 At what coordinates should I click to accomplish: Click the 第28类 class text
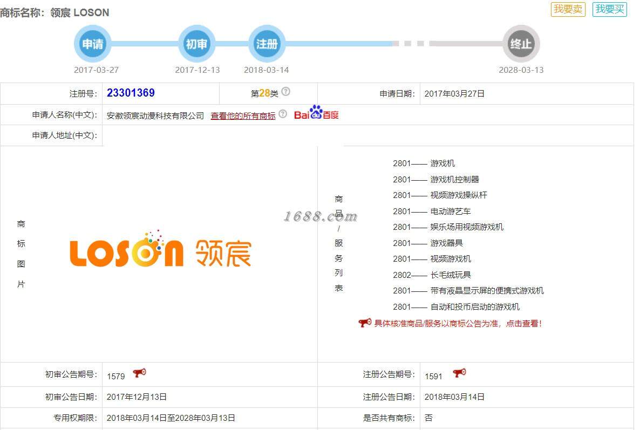[x=264, y=93]
